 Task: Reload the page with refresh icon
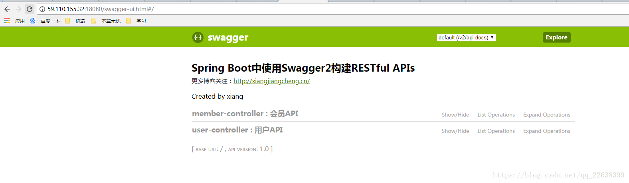pos(30,9)
